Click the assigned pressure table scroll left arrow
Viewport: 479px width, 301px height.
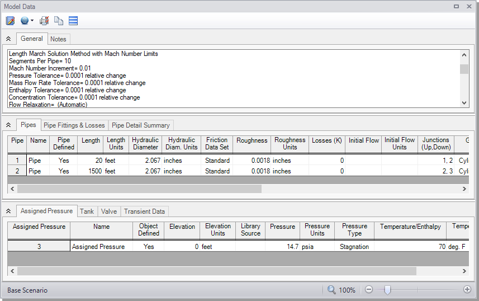coord(12,271)
